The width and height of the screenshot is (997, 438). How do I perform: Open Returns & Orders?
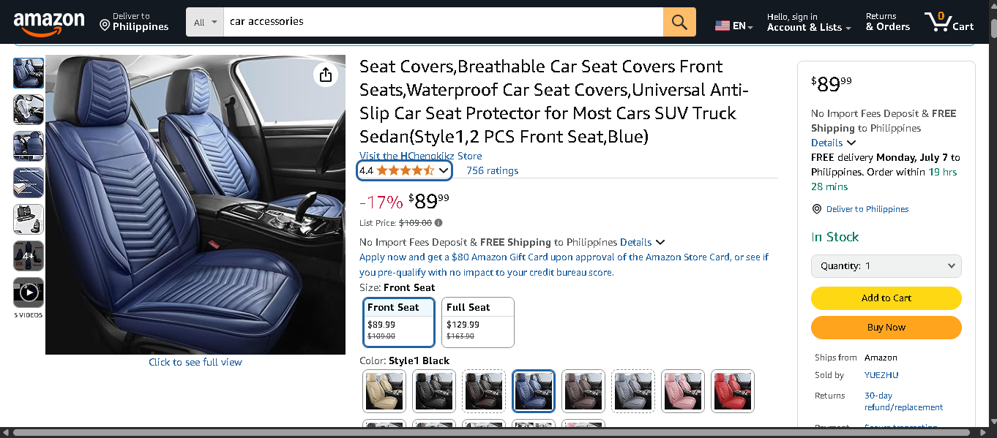click(886, 22)
